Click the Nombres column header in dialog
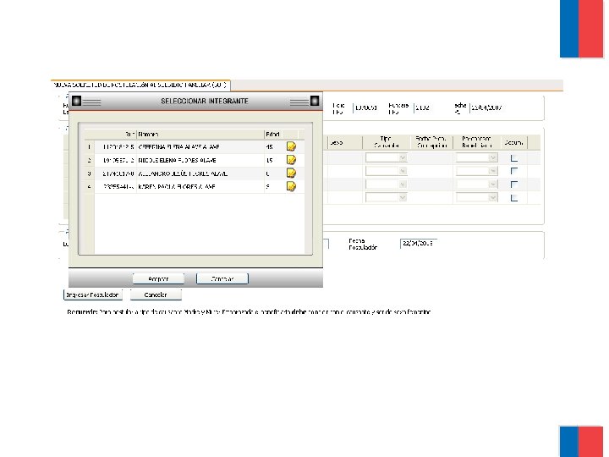 click(x=200, y=134)
